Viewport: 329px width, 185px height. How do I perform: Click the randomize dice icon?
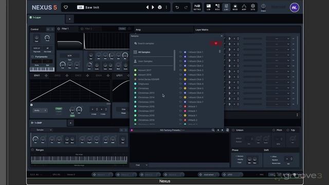point(160,7)
